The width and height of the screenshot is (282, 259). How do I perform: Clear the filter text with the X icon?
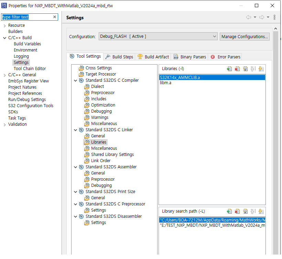[x=55, y=17]
